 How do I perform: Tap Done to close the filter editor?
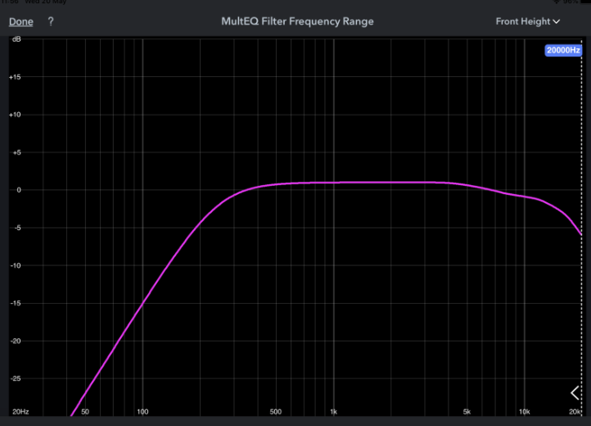point(21,22)
